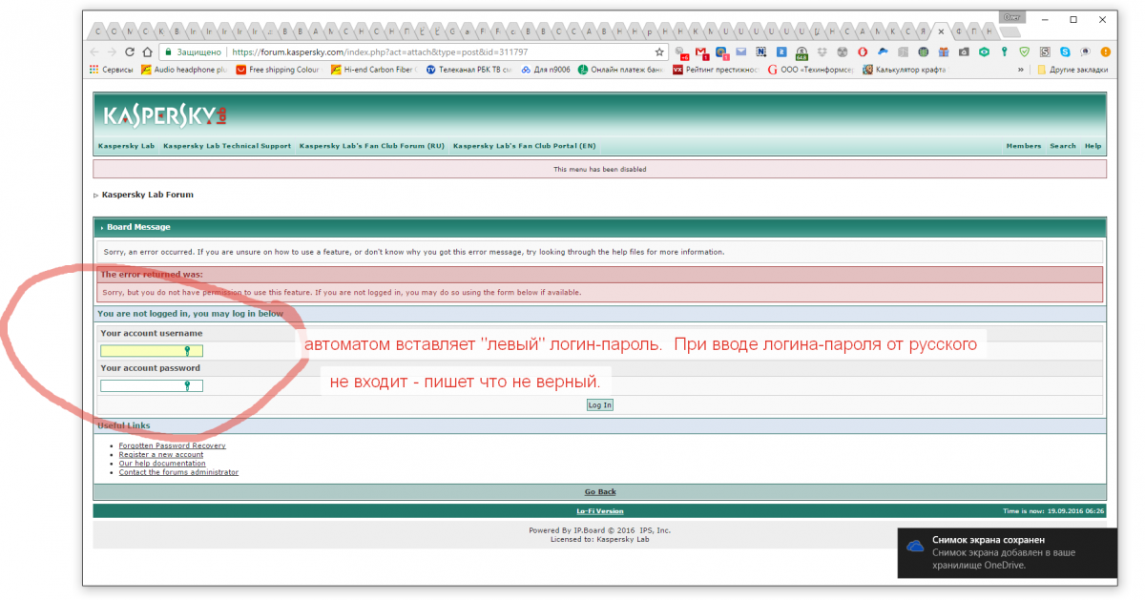Open the Сервисы apps shortcut
The image size is (1145, 600).
(111, 70)
